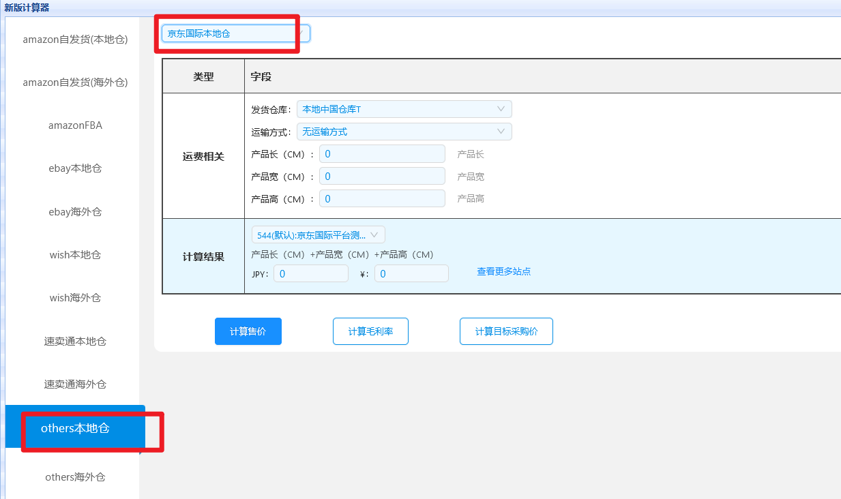Choose the others本地仓 sidebar item
Viewport: 841px width, 499px height.
(75, 428)
